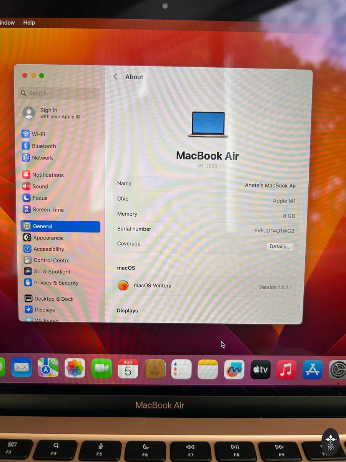The height and width of the screenshot is (462, 346).
Task: Click the Apple M1 chip value
Action: point(284,201)
